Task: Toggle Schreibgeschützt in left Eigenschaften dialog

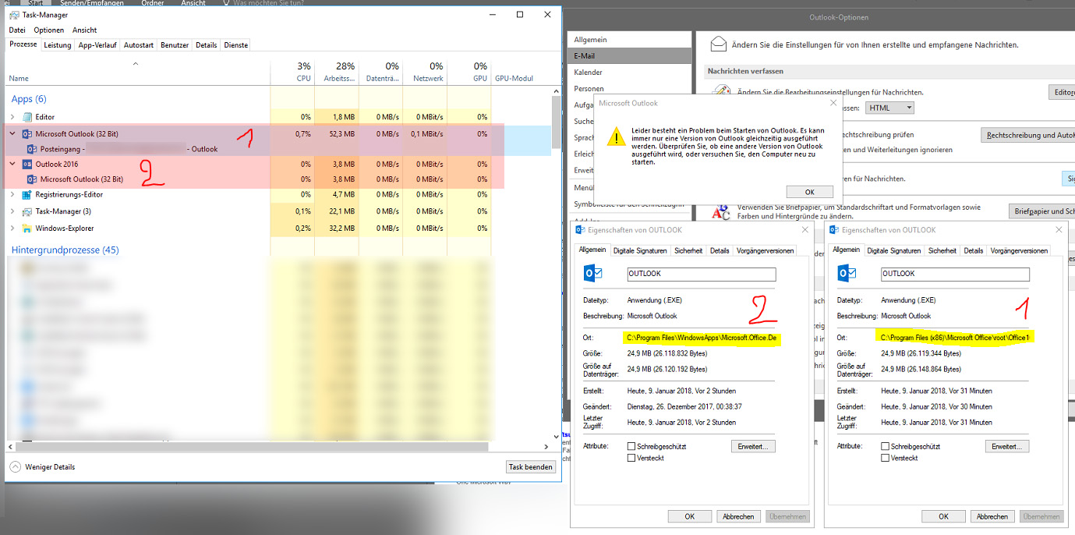Action: (x=631, y=446)
